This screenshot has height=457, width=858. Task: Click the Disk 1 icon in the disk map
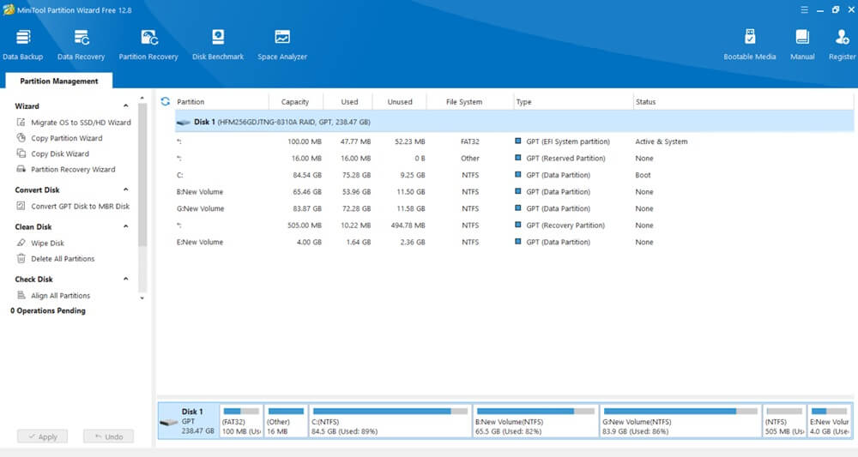tap(168, 422)
